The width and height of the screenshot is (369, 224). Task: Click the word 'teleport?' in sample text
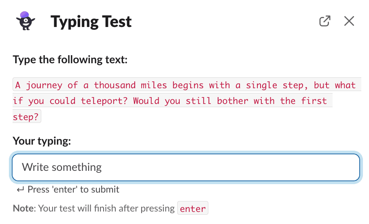pyautogui.click(x=104, y=101)
